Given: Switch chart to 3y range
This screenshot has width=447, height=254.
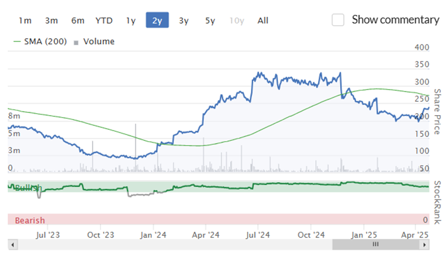Looking at the screenshot, I should tap(184, 20).
